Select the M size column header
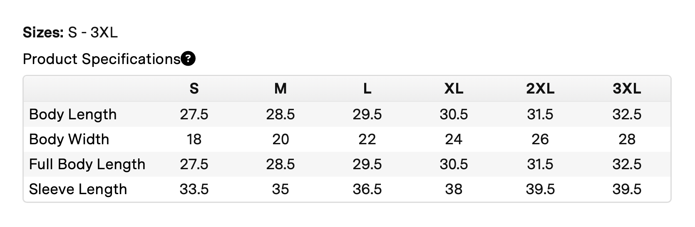Viewport: 695px width, 227px height. 280,89
